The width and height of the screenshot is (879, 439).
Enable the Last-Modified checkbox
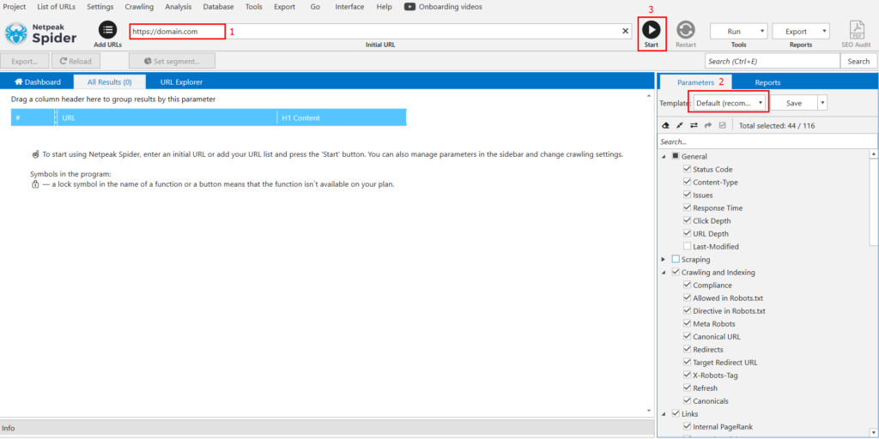tap(688, 246)
